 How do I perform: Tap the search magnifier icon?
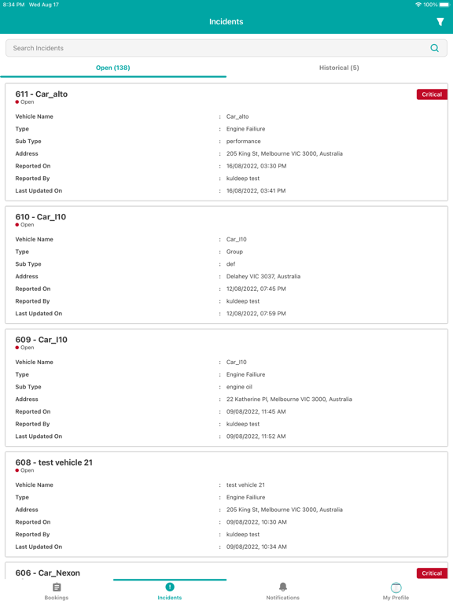434,48
